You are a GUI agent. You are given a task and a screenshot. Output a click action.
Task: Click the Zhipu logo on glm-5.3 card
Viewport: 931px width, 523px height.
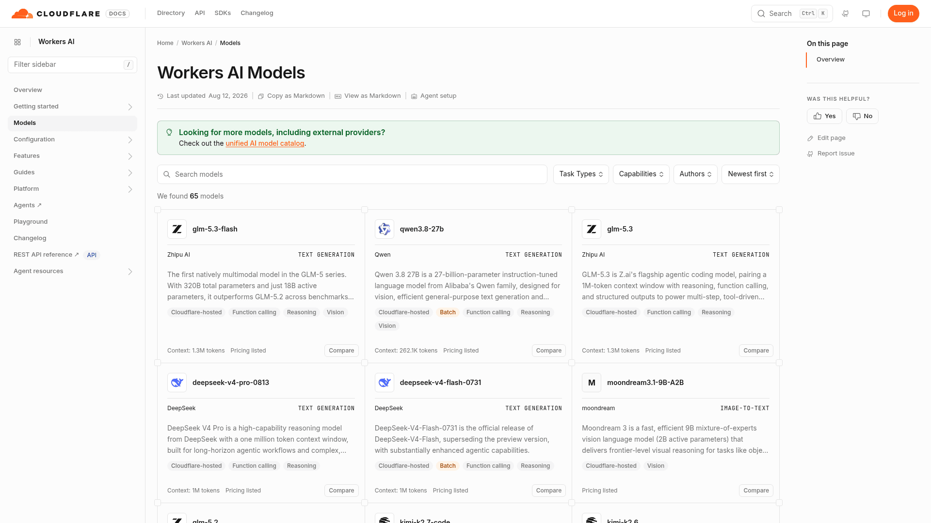tap(592, 229)
